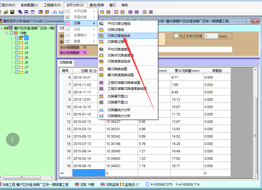Viewport: 262px width, 190px height.
Task: Collapse the 1#楼 tree node
Action: (x=7, y=33)
